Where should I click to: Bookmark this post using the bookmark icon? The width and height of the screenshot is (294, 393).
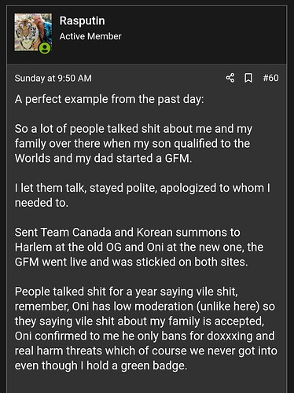pyautogui.click(x=248, y=78)
